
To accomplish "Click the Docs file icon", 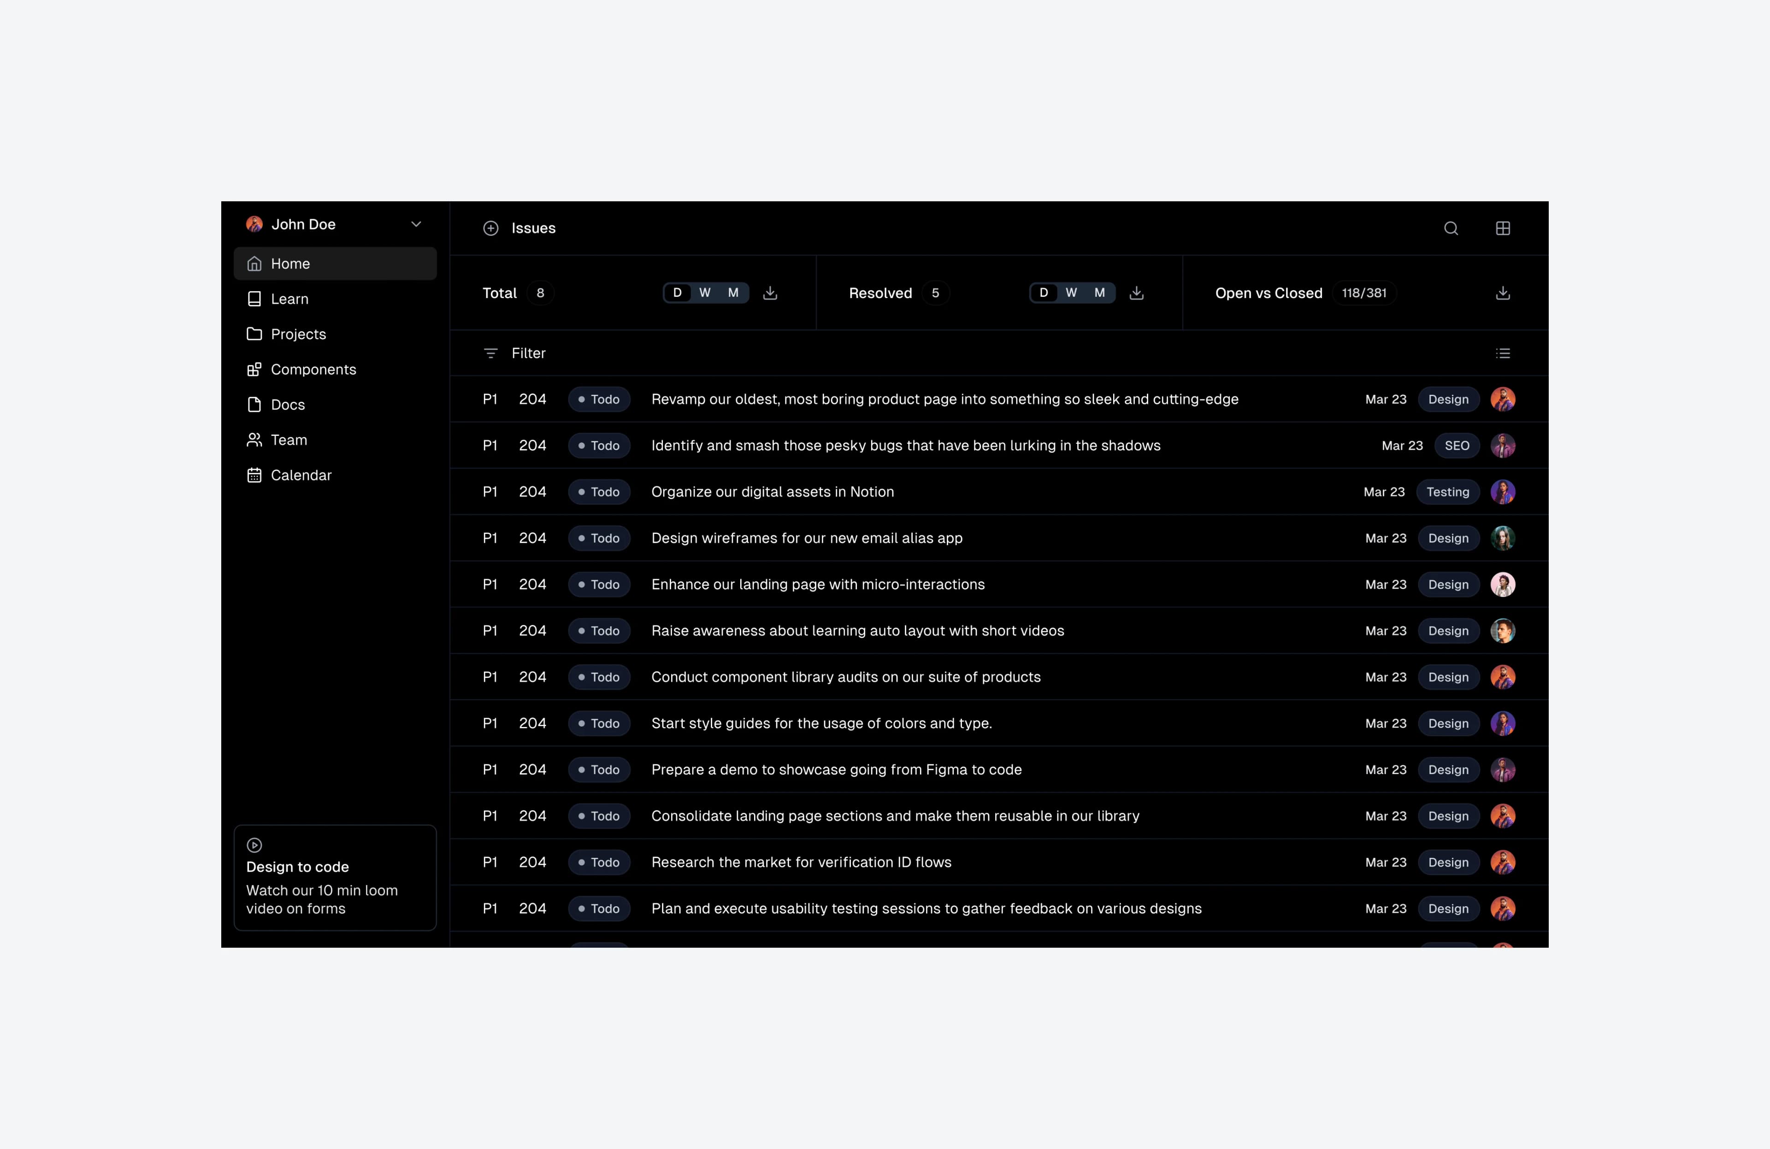I will [x=254, y=404].
